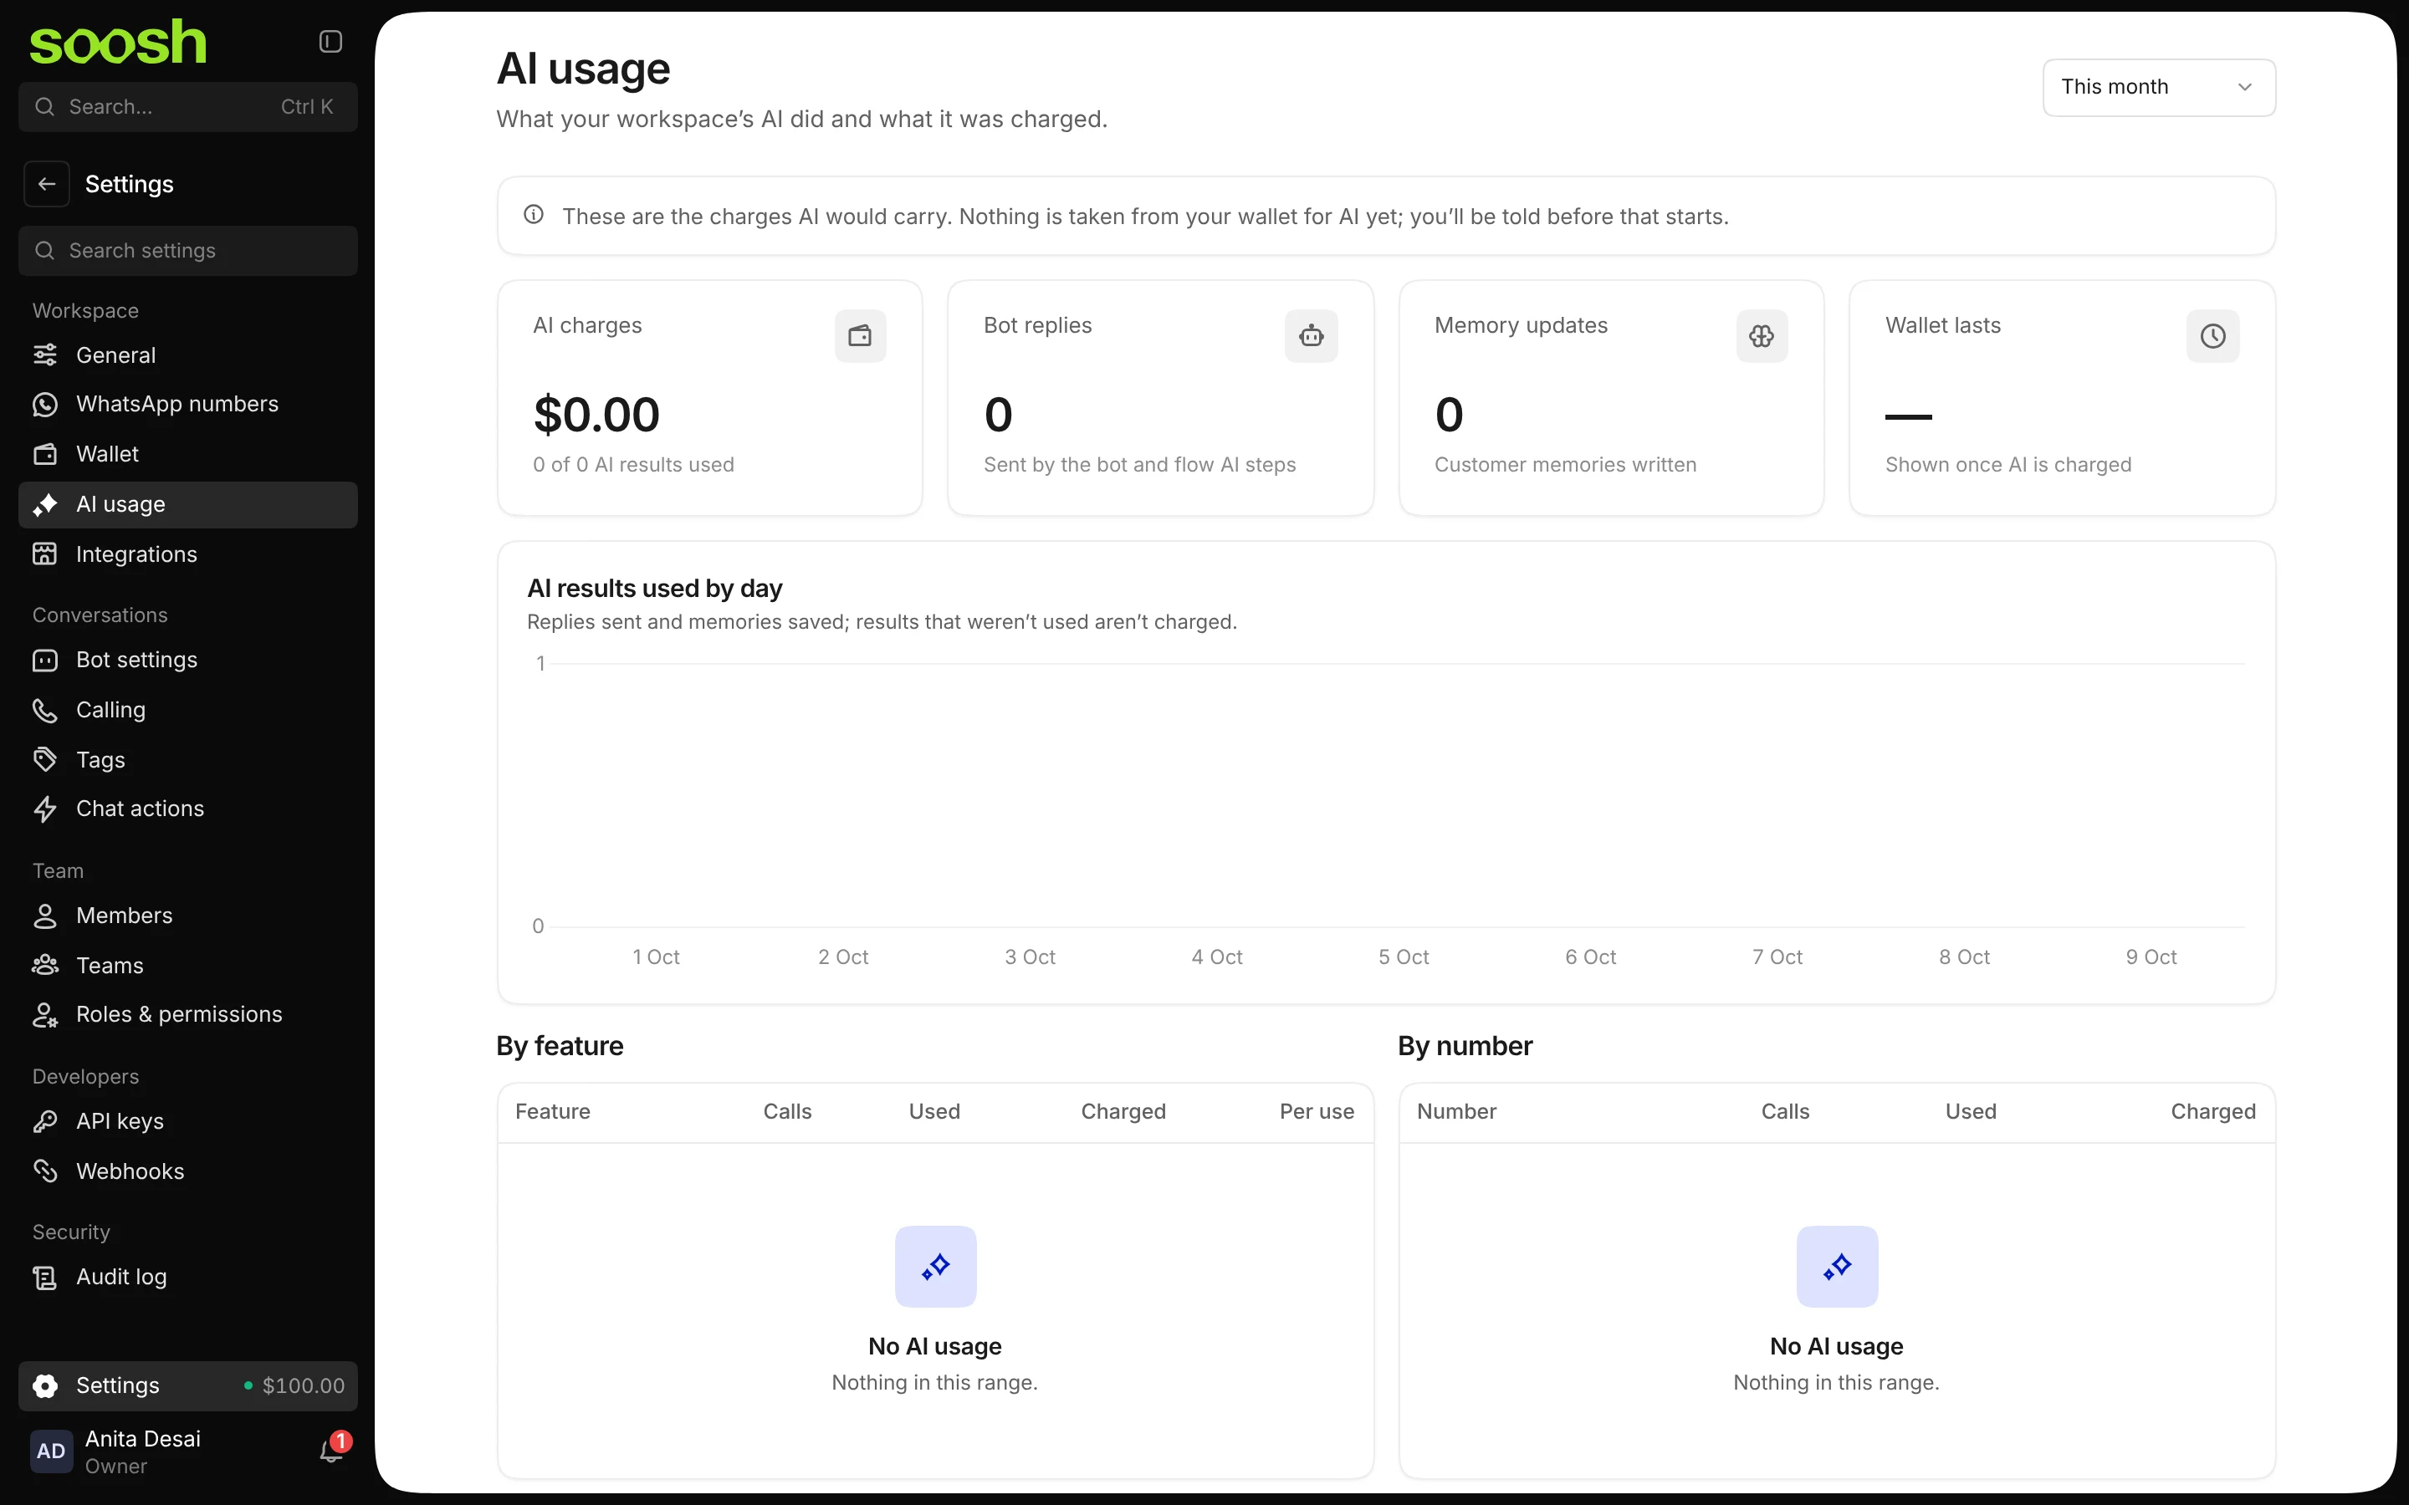
Task: Click the soosh logo
Action: 117,42
